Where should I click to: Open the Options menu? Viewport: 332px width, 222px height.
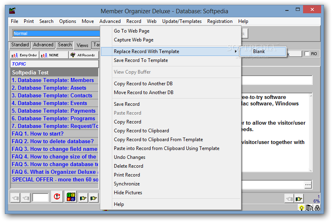(x=68, y=21)
